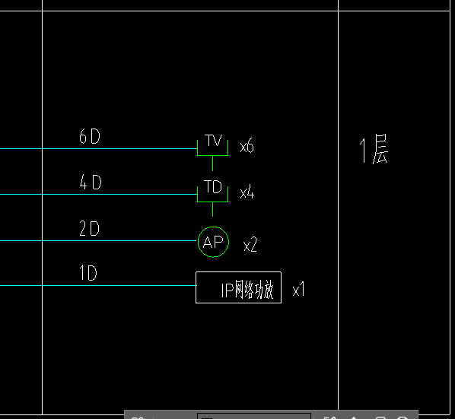Select the 6D cable label
The image size is (455, 419).
(90, 136)
